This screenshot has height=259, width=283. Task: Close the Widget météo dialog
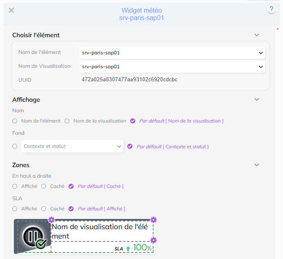tap(11, 10)
